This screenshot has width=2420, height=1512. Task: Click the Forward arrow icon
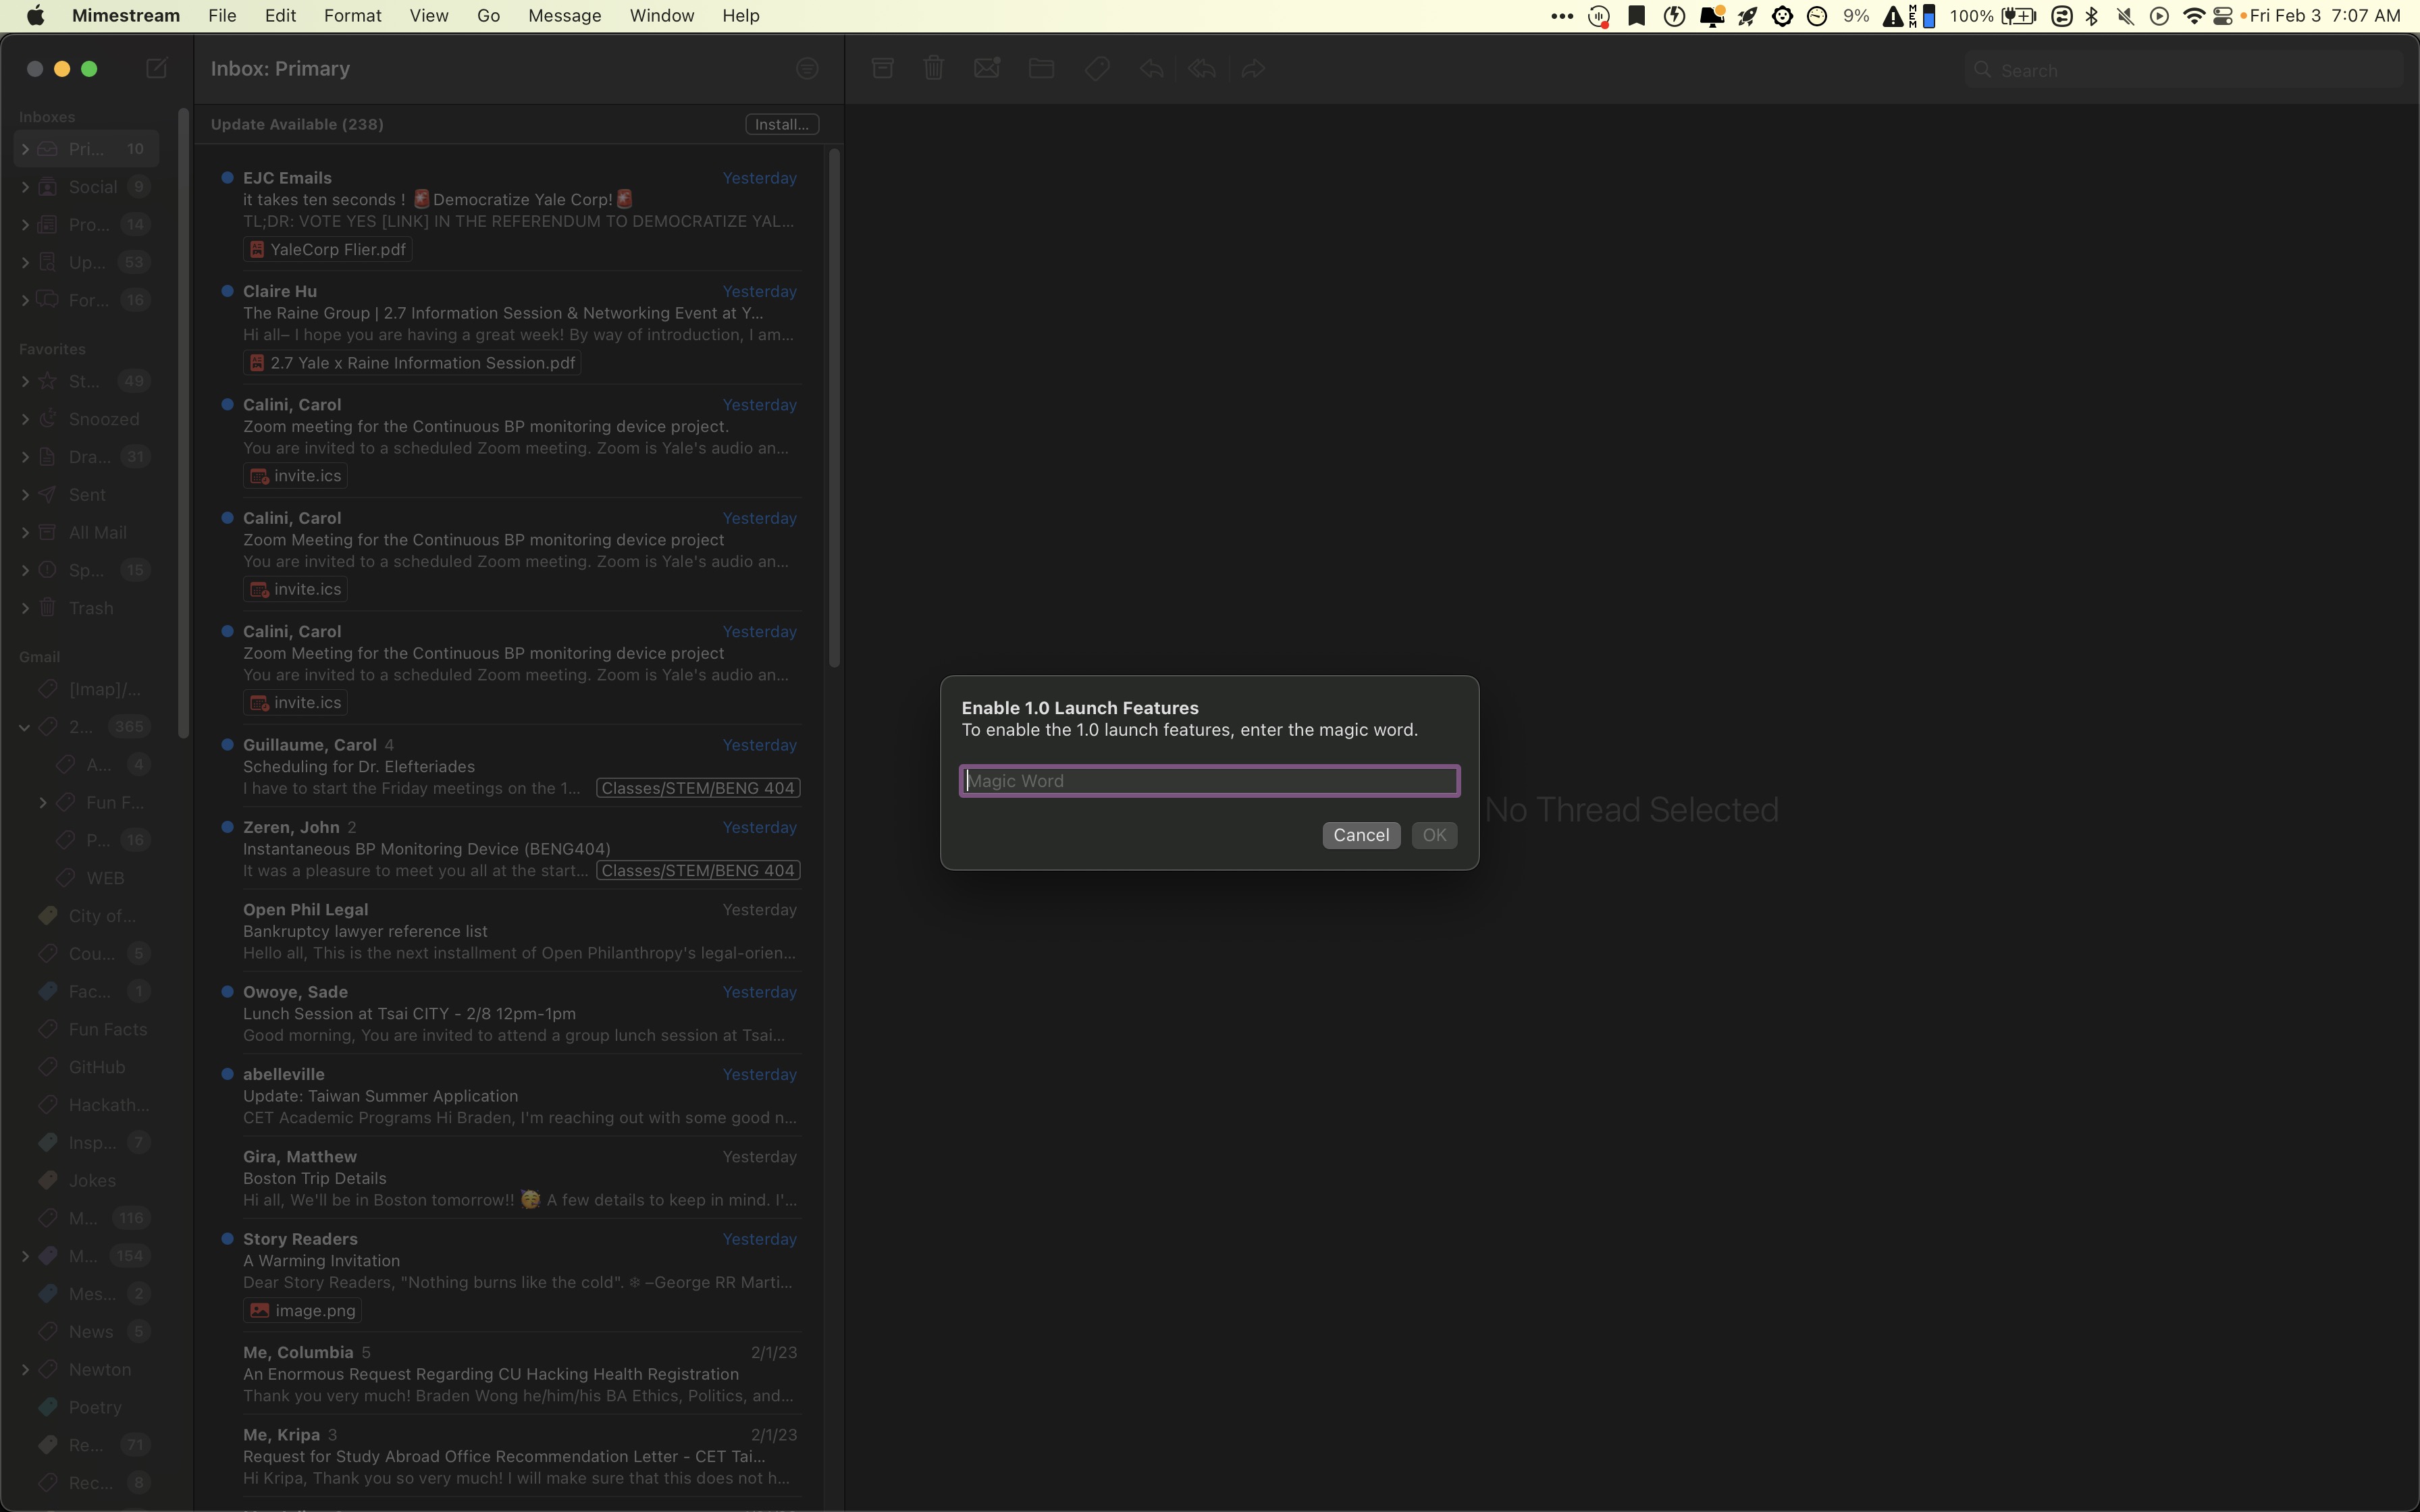pyautogui.click(x=1253, y=69)
